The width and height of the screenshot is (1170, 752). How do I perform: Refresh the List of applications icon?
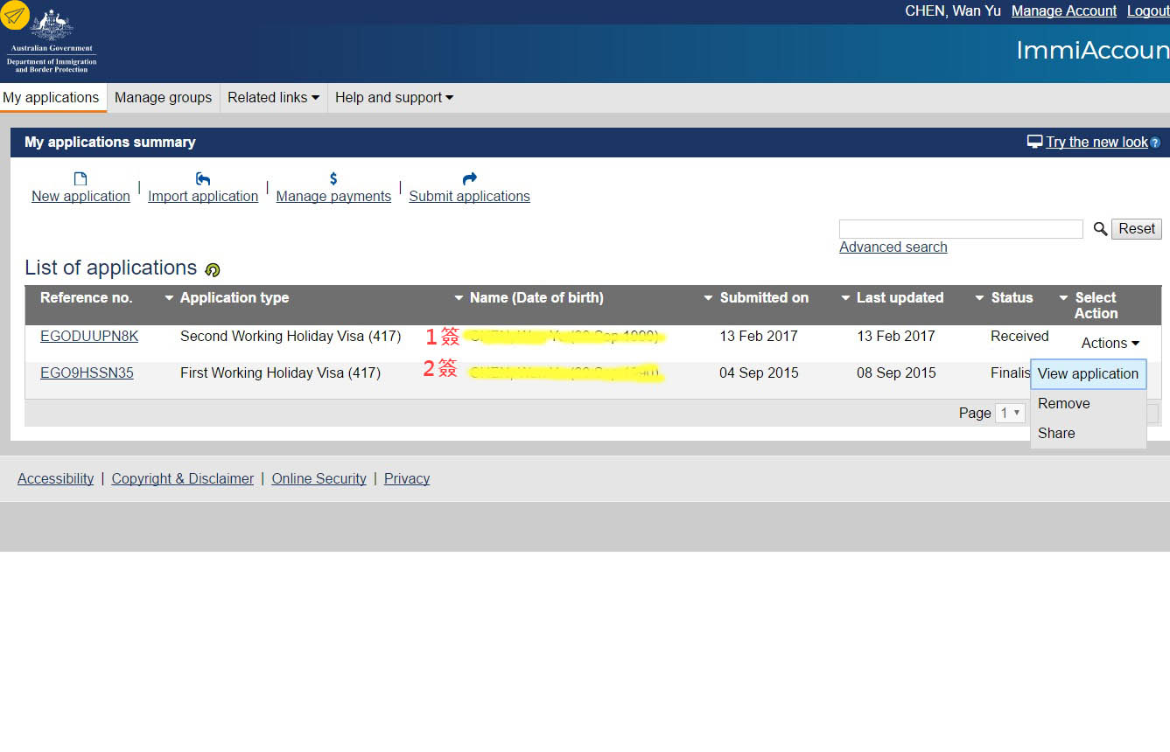click(x=212, y=269)
